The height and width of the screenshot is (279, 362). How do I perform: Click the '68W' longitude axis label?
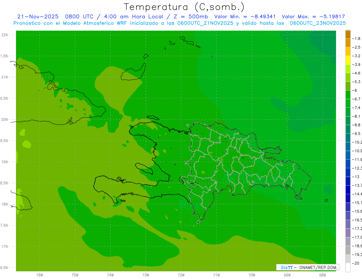322,275
